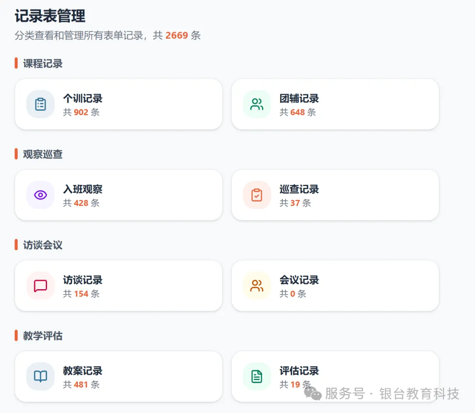Open the 团辅记录 card
Image resolution: width=475 pixels, height=413 pixels.
[335, 104]
